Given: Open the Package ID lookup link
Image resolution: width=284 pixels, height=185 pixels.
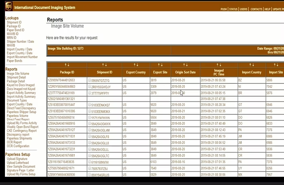Looking at the screenshot, I should [14, 26].
